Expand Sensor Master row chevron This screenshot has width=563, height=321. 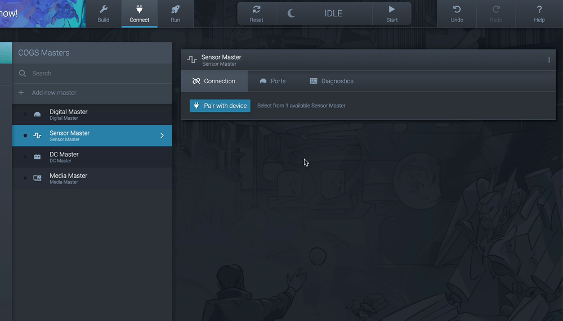(162, 135)
